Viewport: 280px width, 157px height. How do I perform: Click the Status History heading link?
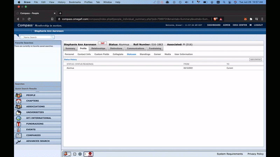point(70,60)
